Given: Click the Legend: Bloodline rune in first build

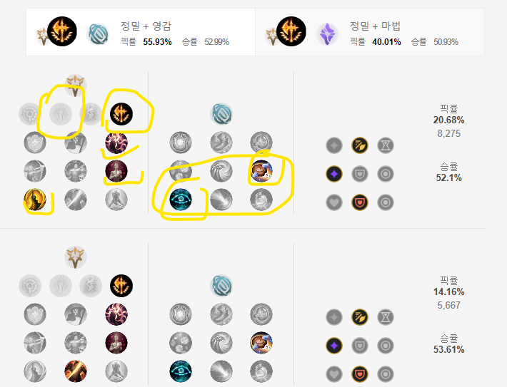Looking at the screenshot, I should (116, 171).
